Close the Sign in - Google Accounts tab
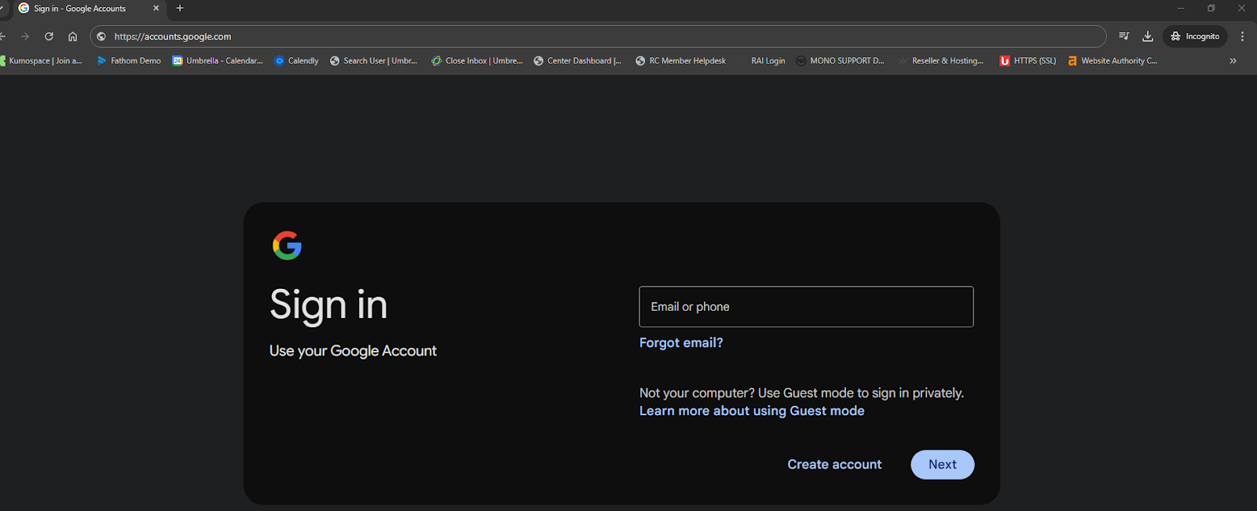Image resolution: width=1257 pixels, height=511 pixels. pos(156,8)
